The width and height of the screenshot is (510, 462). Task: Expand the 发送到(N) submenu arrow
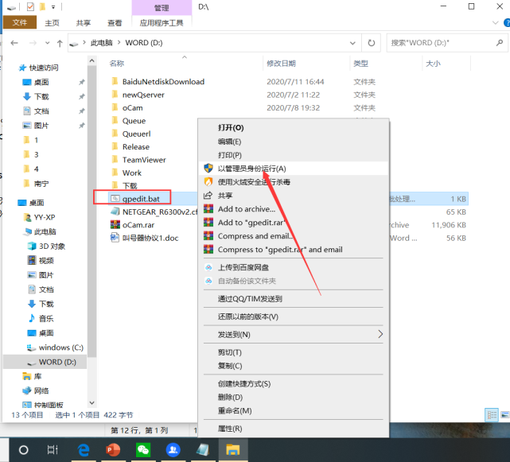[380, 334]
